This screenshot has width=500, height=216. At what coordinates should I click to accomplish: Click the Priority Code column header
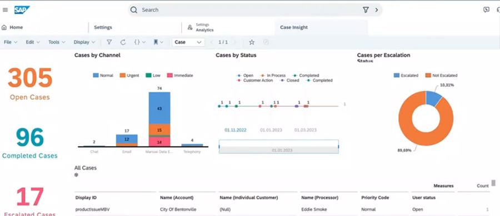point(375,198)
